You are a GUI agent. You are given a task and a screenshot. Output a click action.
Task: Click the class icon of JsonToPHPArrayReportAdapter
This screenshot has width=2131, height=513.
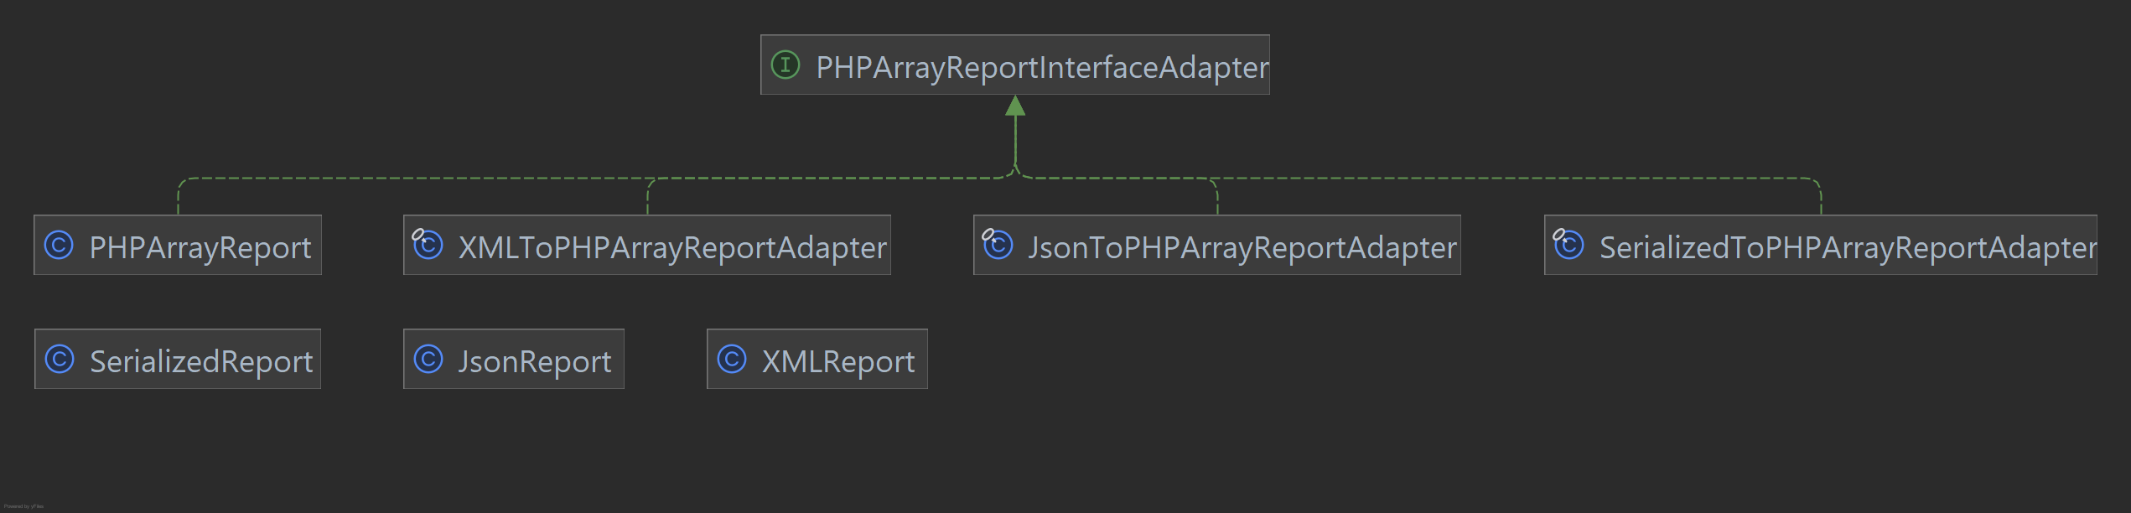(998, 246)
